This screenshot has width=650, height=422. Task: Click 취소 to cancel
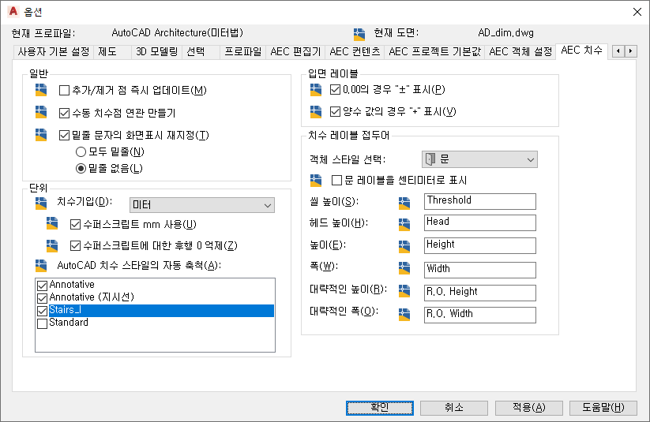pos(454,408)
